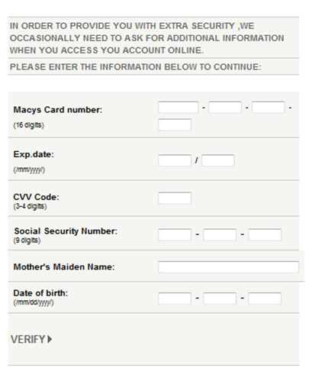309x378 pixels.
Task: Click the Date of birth year field
Action: 265,299
